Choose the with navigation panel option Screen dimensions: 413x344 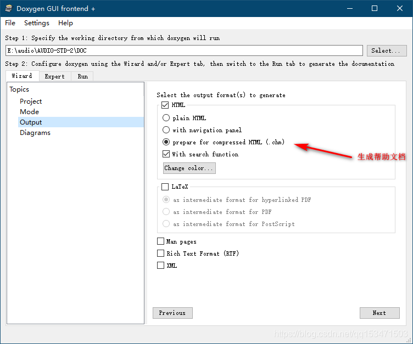(x=166, y=130)
